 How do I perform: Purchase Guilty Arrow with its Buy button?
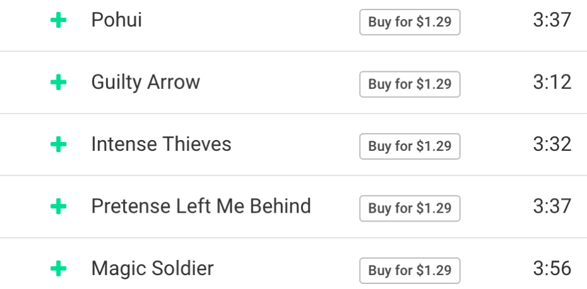pos(410,84)
